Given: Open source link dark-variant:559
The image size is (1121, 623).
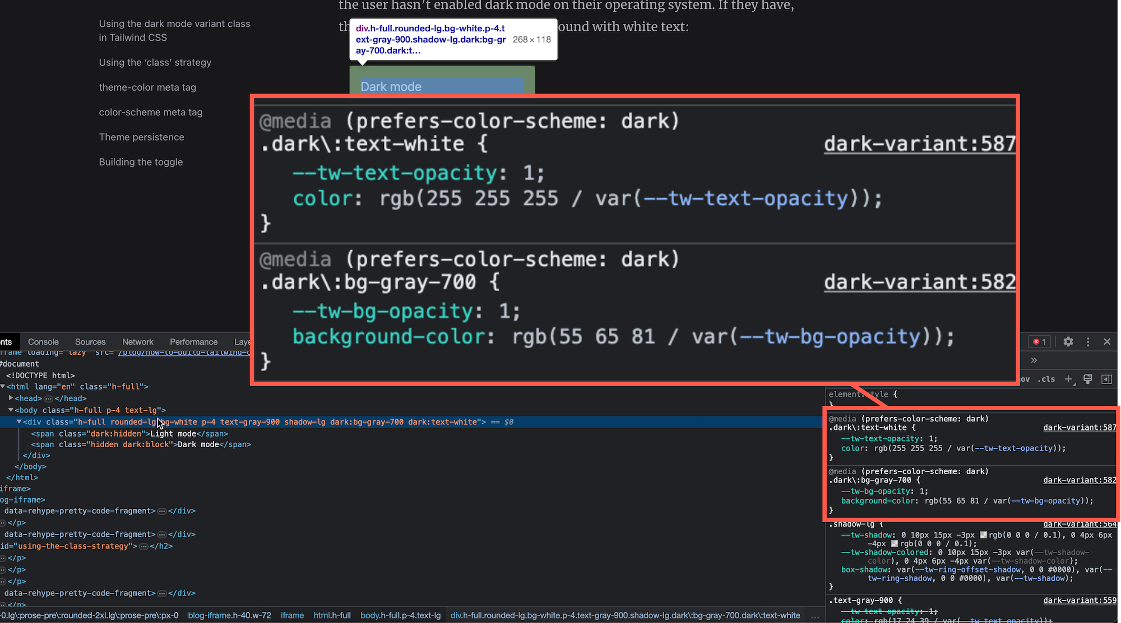Looking at the screenshot, I should click(1080, 601).
